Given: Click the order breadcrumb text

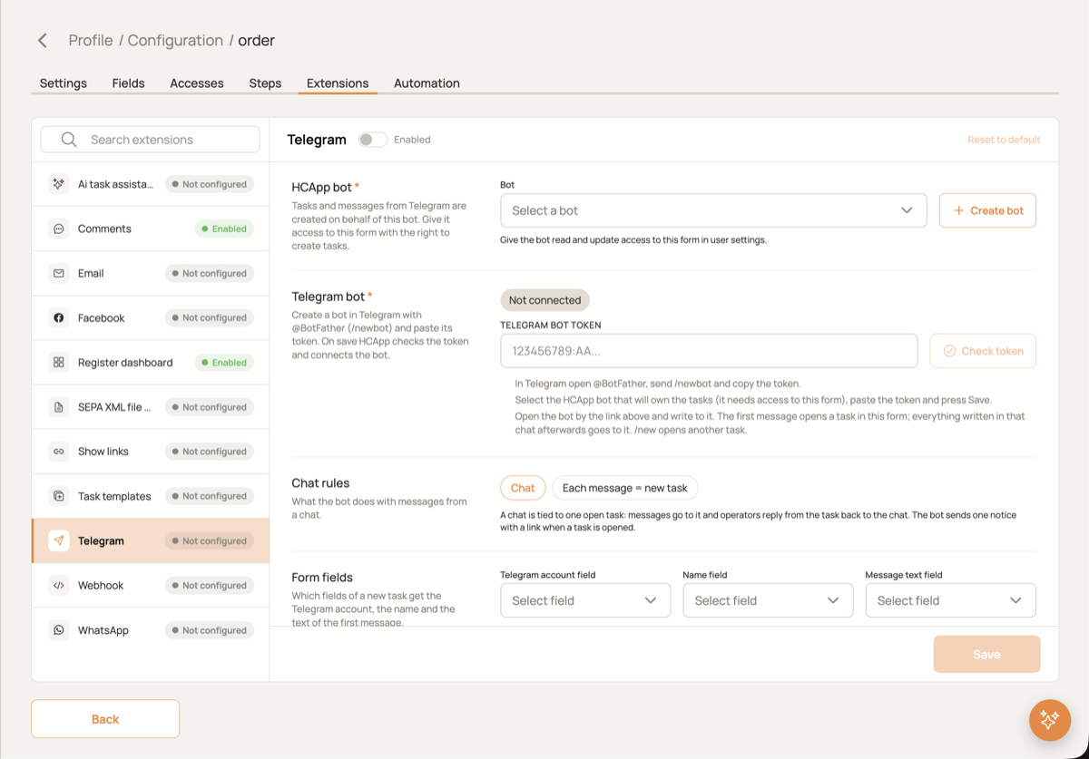Looking at the screenshot, I should pyautogui.click(x=257, y=41).
